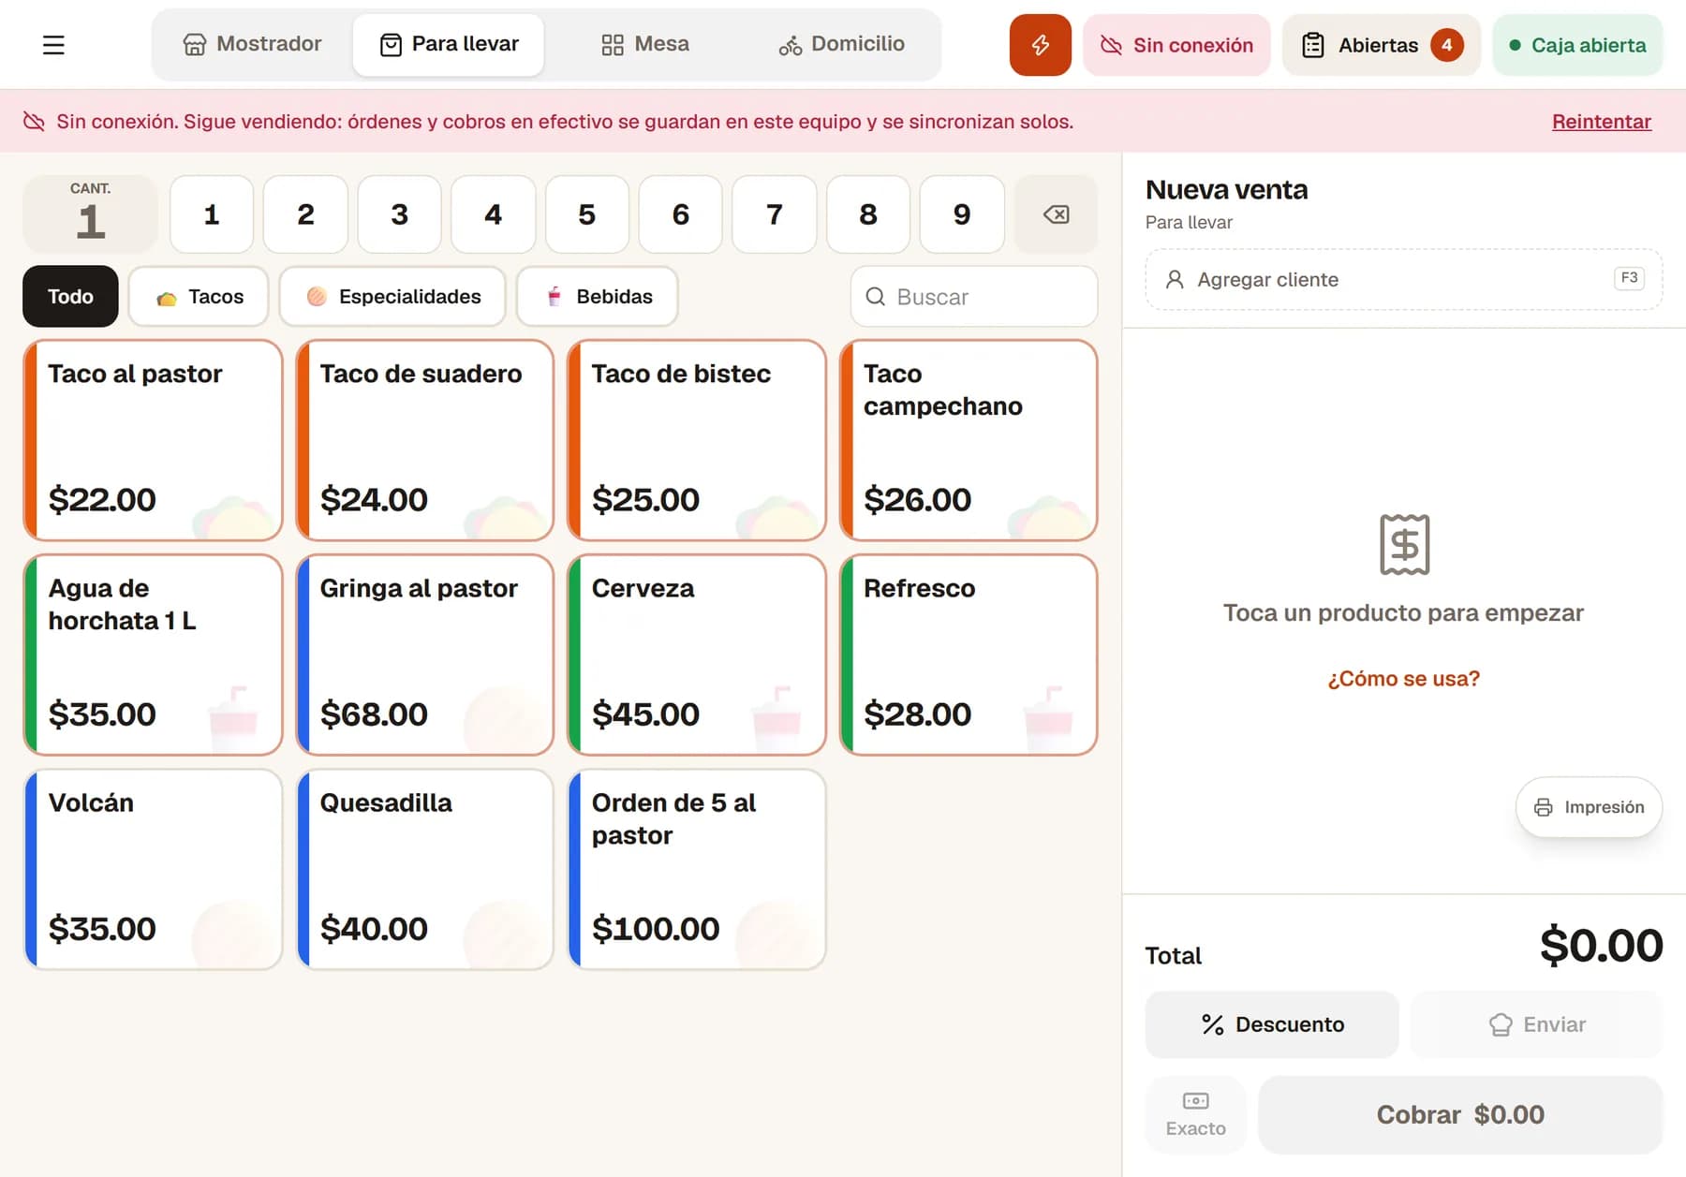
Task: Add Volcán to the order
Action: [153, 869]
